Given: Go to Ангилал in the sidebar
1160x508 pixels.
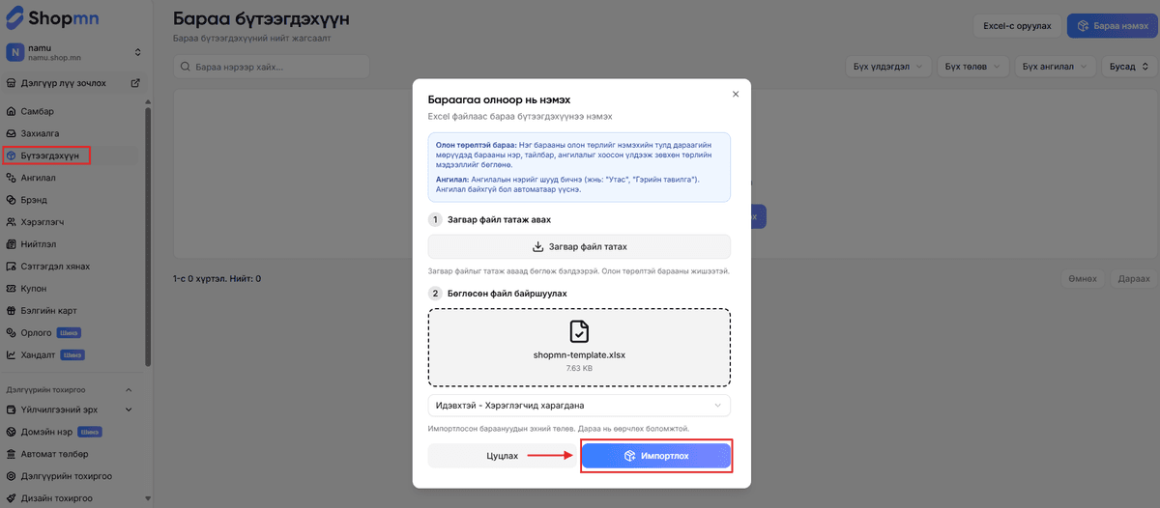Looking at the screenshot, I should (39, 178).
